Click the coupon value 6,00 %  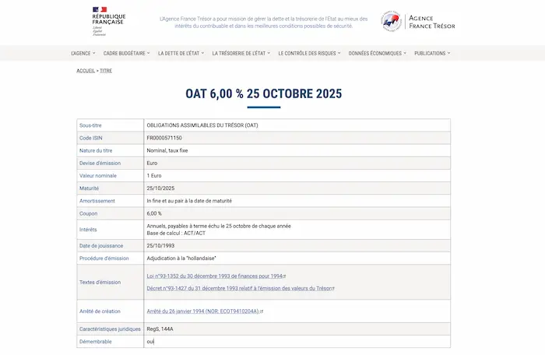click(154, 213)
